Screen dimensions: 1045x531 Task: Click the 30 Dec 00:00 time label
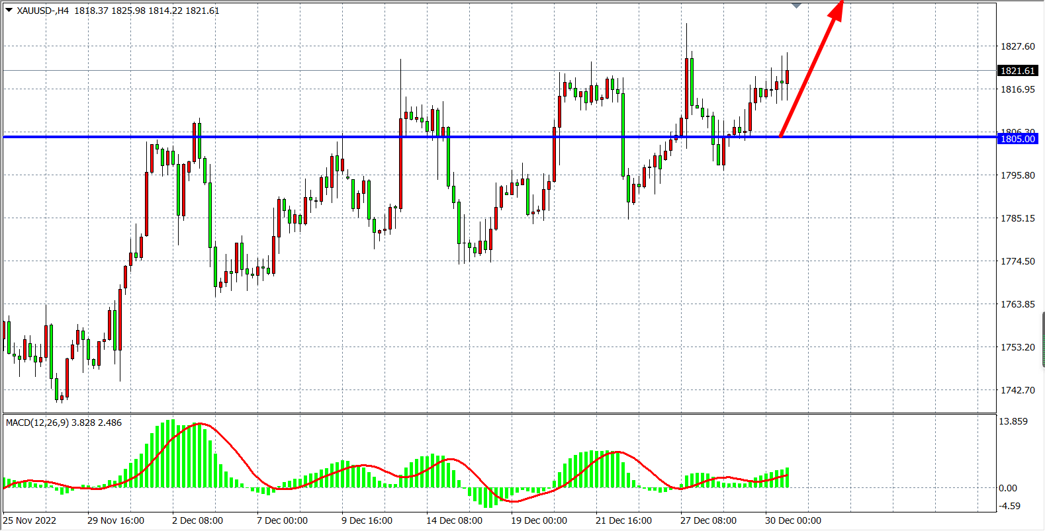pos(793,520)
